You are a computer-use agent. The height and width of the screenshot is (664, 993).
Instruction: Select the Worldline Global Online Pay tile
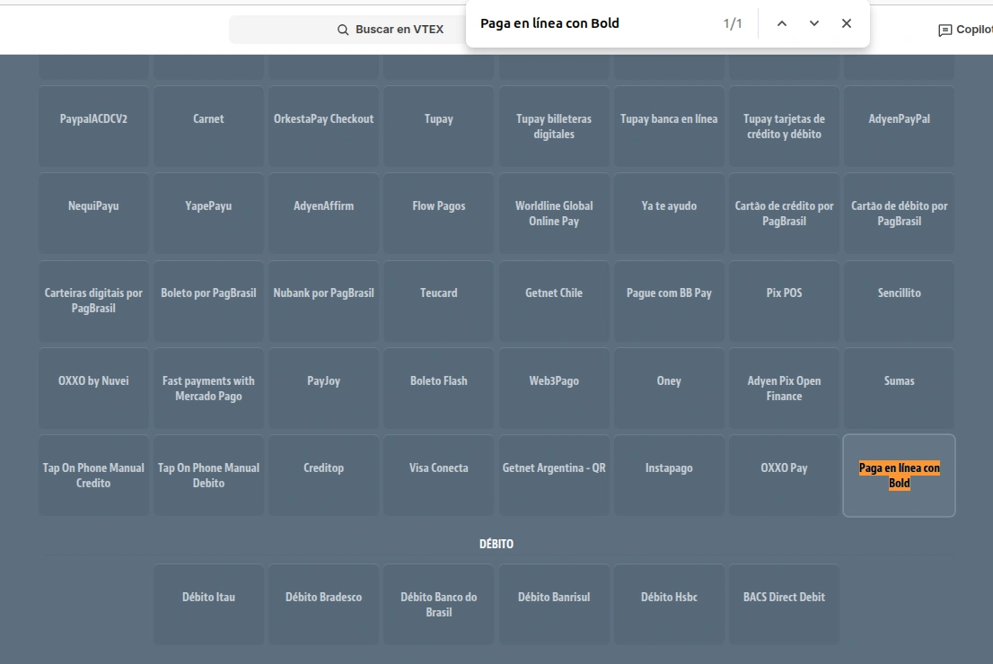tap(554, 214)
